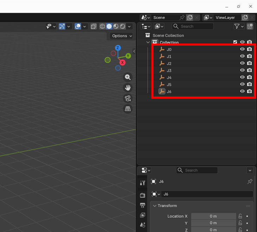The image size is (257, 232).
Task: Open the Output properties tab
Action: pyautogui.click(x=143, y=205)
